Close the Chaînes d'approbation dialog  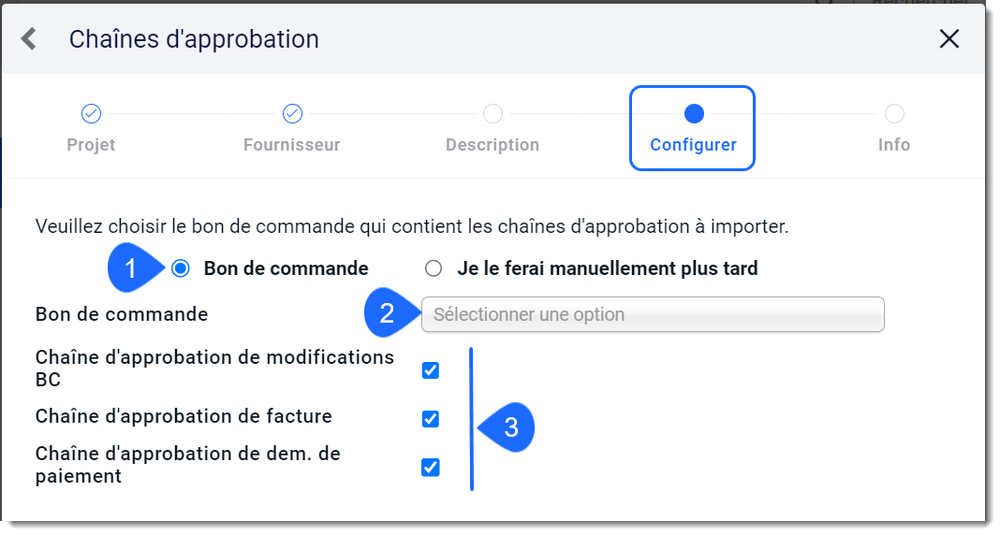(949, 39)
